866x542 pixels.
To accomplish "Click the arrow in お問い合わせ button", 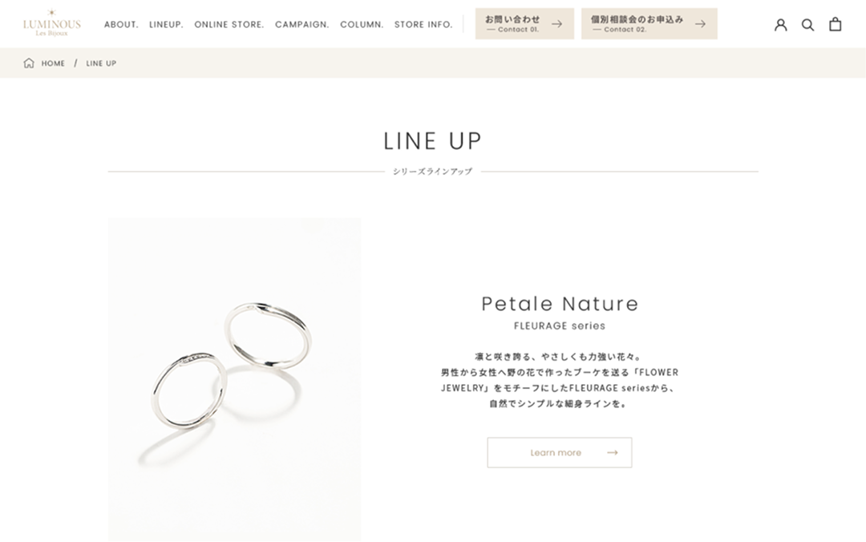I will (x=556, y=24).
